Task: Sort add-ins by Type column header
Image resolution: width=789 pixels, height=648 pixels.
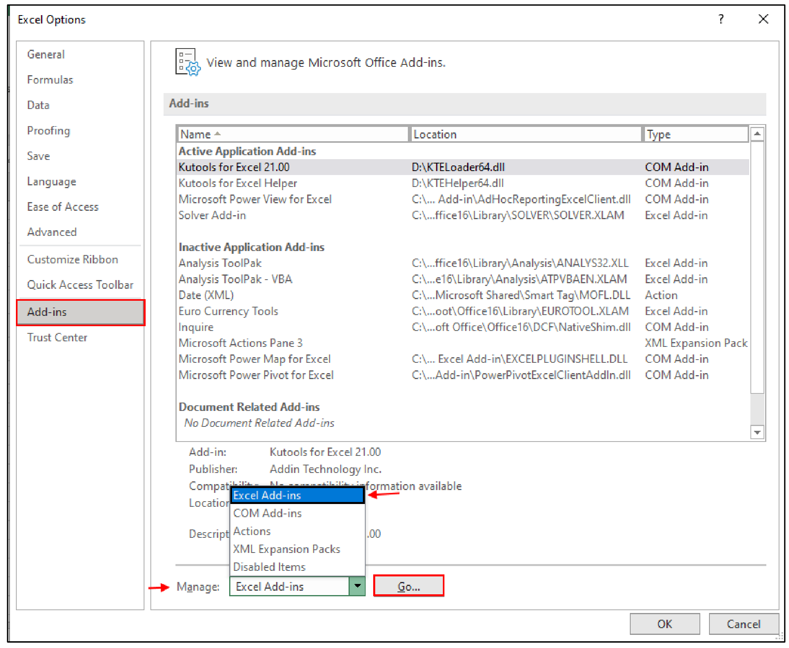Action: (696, 134)
